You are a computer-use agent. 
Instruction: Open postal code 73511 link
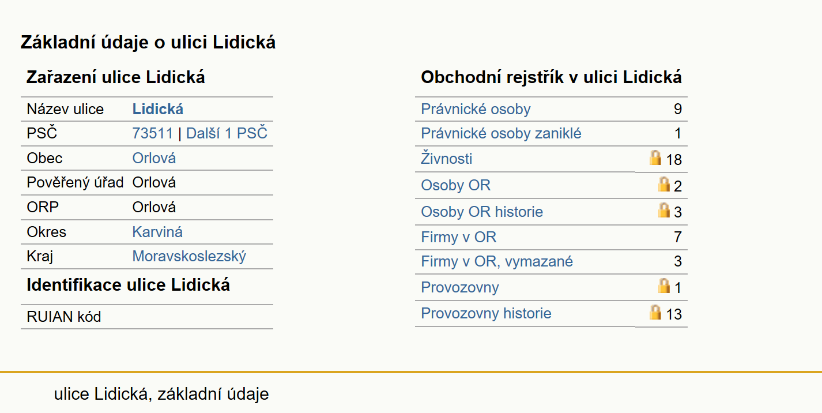click(153, 133)
